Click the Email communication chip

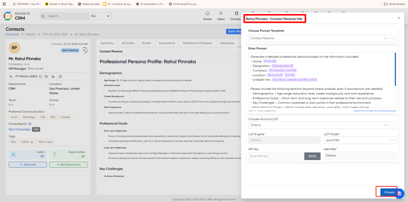pyautogui.click(x=14, y=117)
